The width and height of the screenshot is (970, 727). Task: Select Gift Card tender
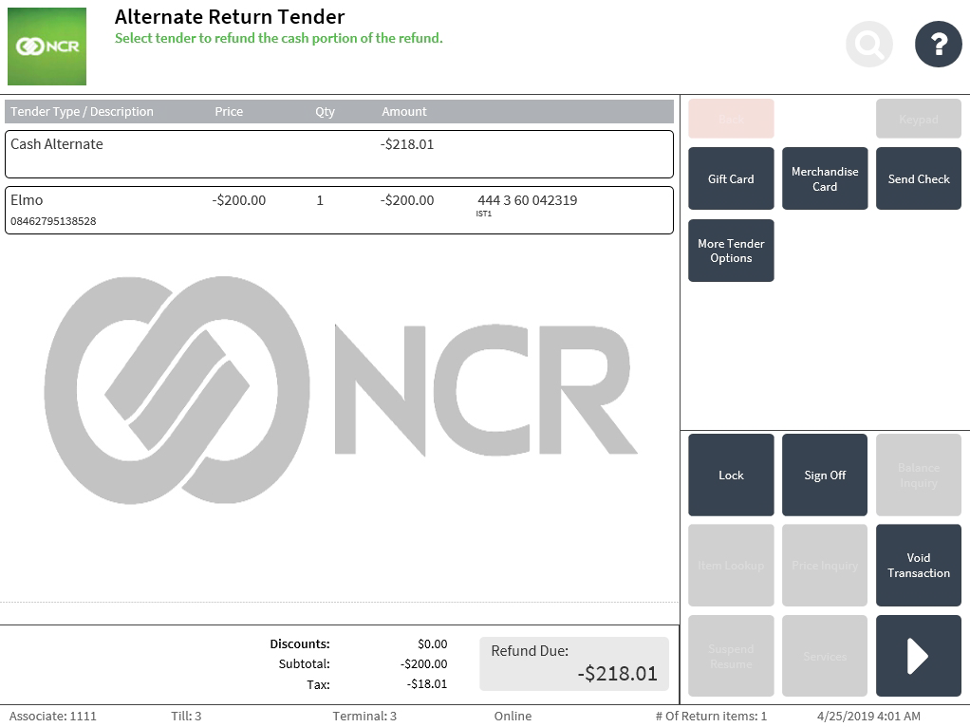(x=731, y=178)
